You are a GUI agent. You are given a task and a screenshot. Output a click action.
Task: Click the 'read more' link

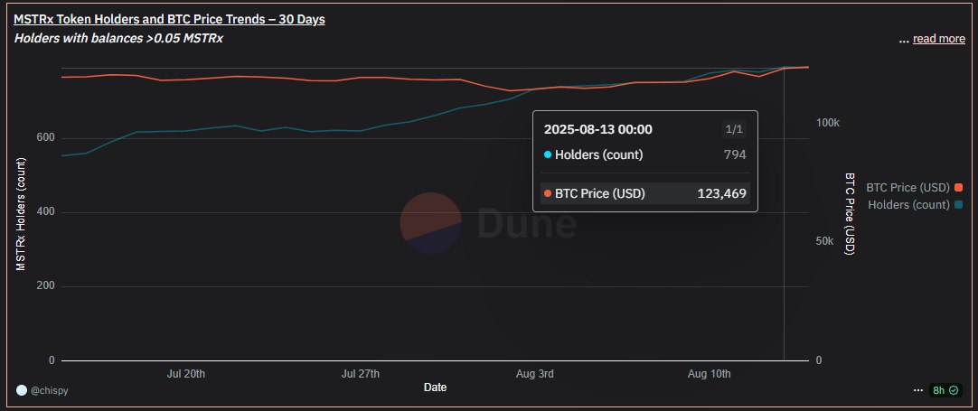tap(939, 39)
